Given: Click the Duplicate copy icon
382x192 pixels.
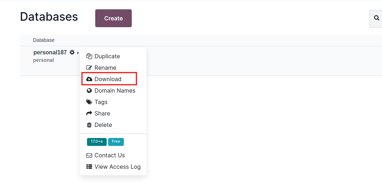Looking at the screenshot, I should (x=89, y=56).
